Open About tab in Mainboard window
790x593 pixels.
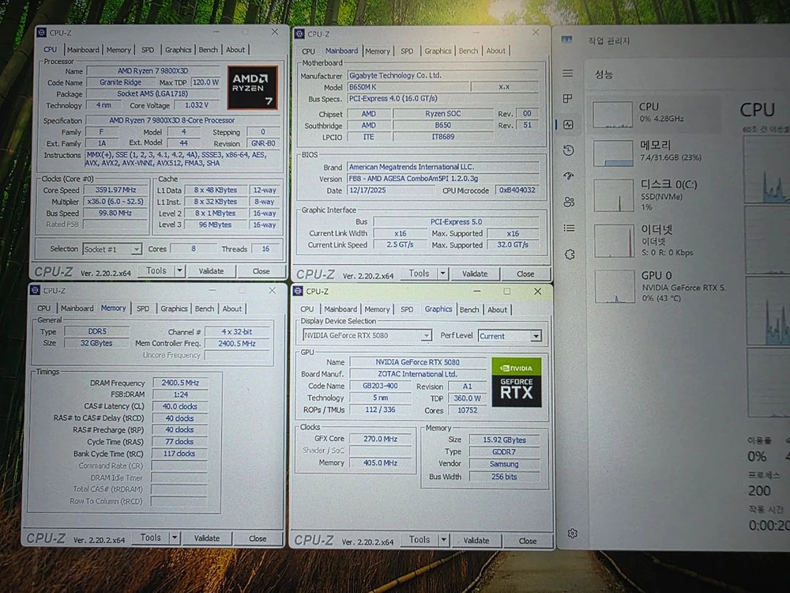[496, 51]
